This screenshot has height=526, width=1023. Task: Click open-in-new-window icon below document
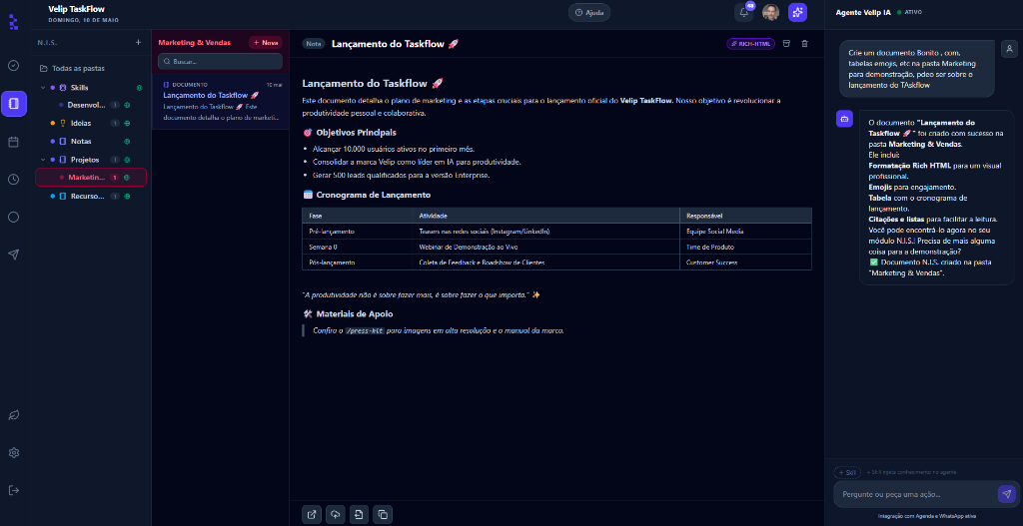click(x=312, y=514)
